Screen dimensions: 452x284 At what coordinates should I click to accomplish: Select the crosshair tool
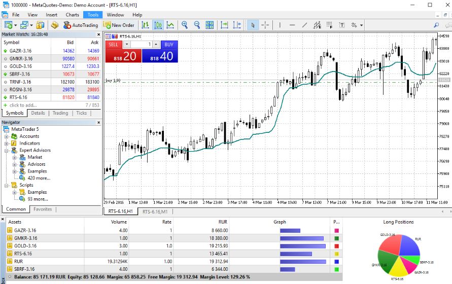(x=265, y=25)
